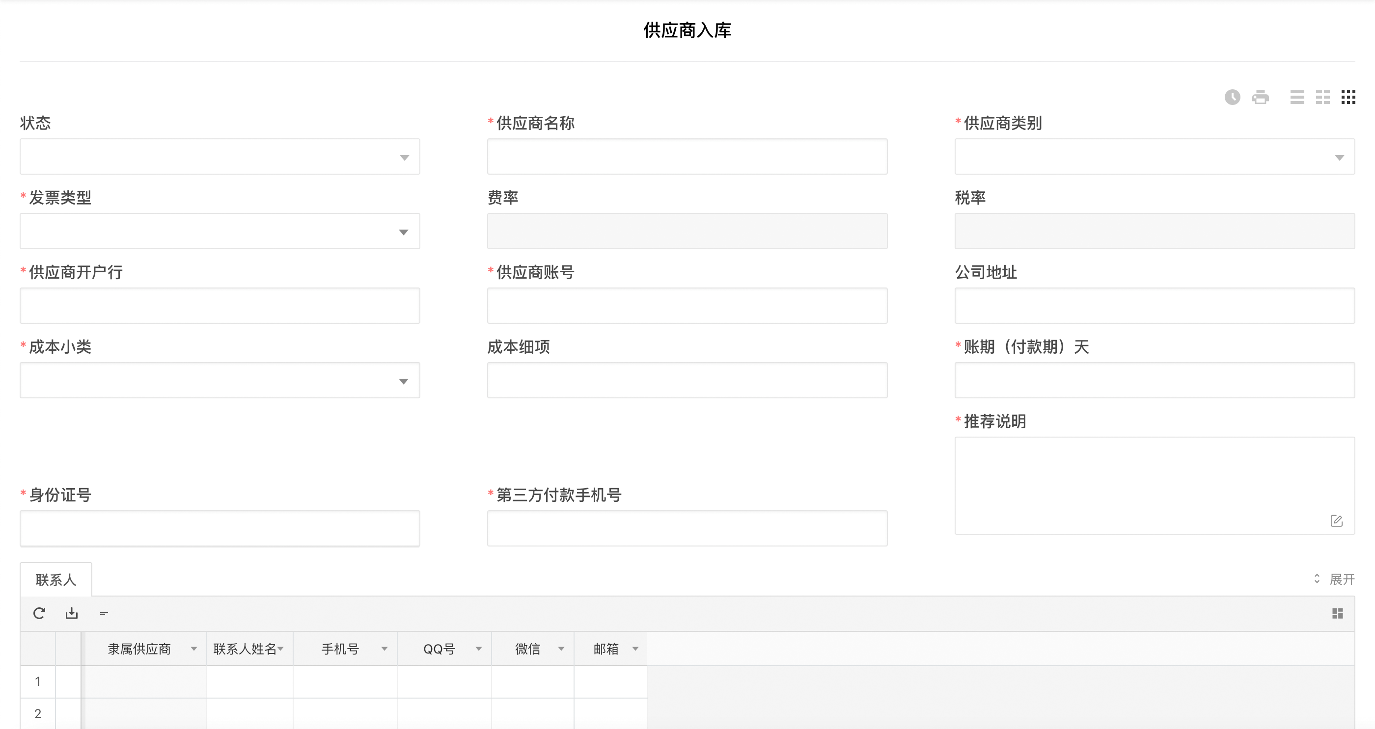
Task: Open the history clock icon
Action: (1232, 97)
